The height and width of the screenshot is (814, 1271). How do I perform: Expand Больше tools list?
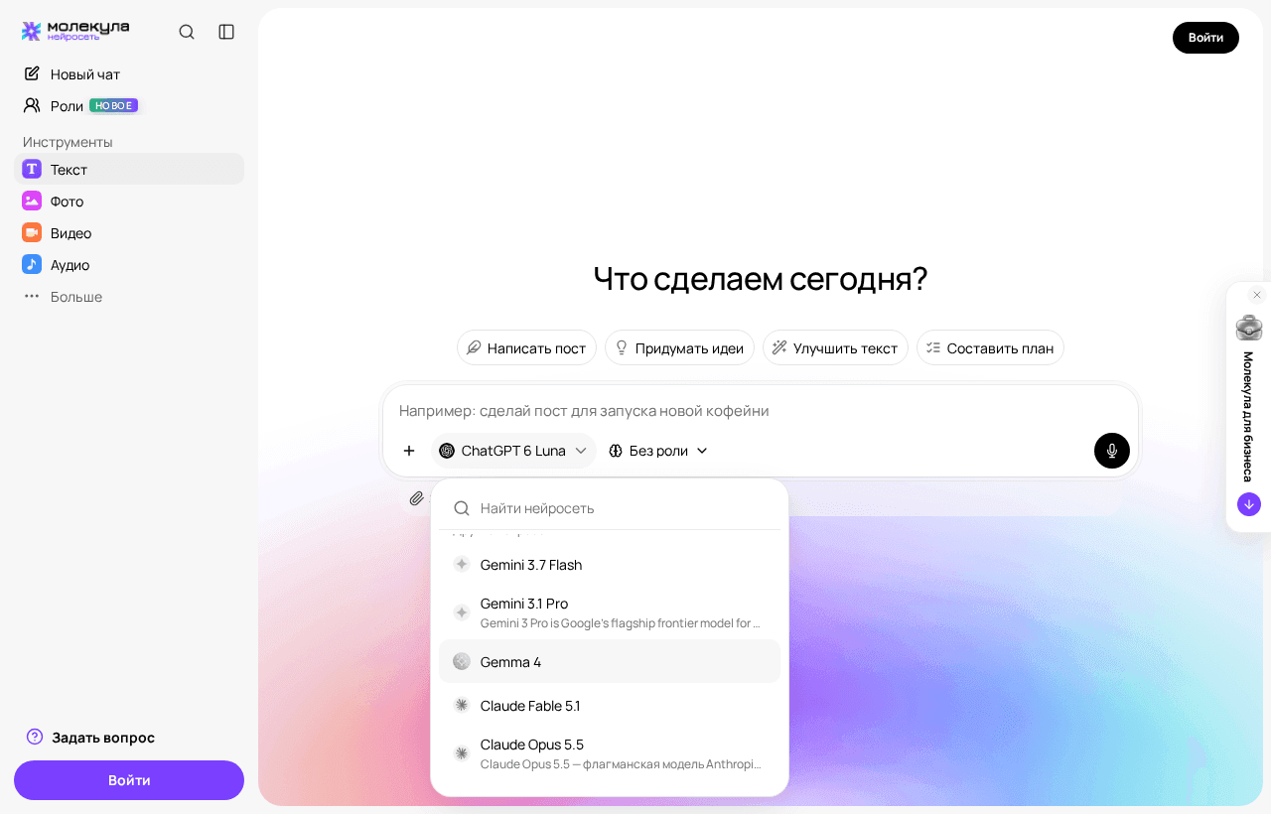coord(129,296)
